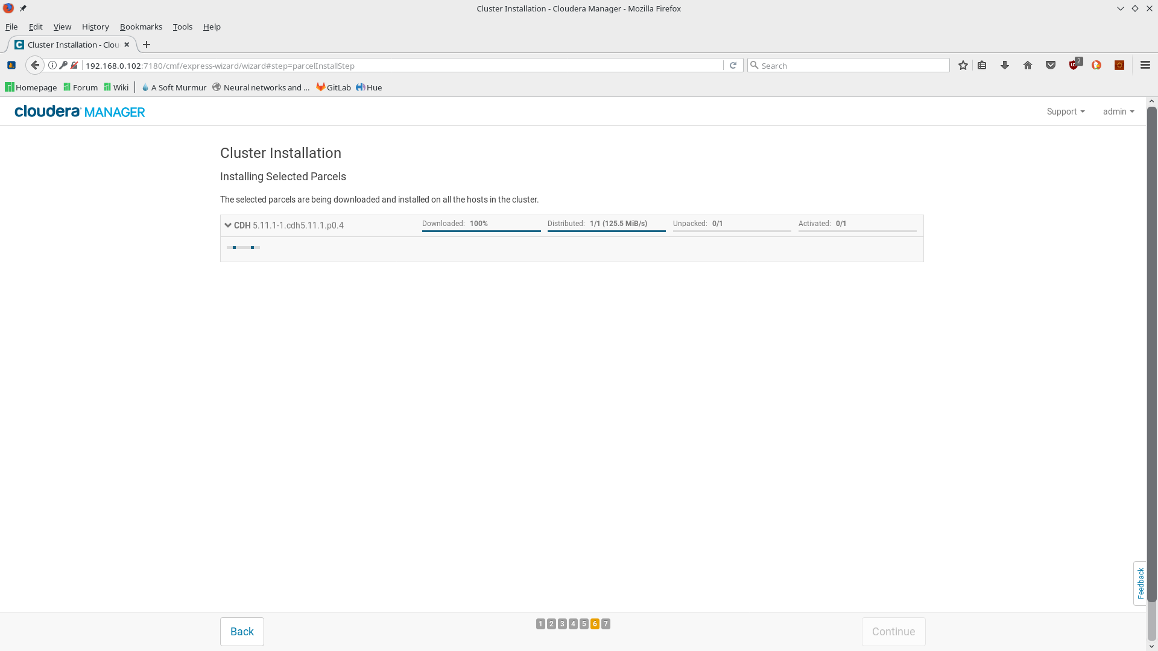1158x651 pixels.
Task: Open the uBlock Origin extension icon
Action: 1074,65
